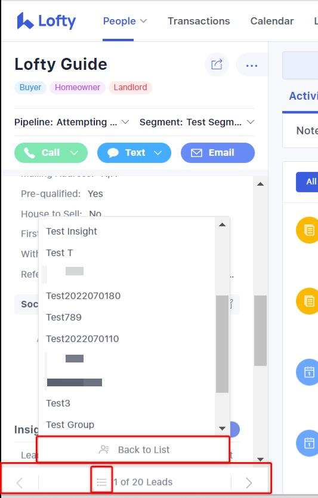Click the lead list icon beside 1 of 20 Leads
318x498 pixels.
click(101, 482)
